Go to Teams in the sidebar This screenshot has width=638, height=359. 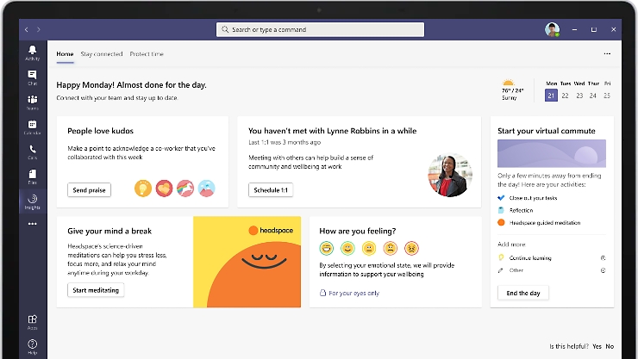[x=33, y=102]
